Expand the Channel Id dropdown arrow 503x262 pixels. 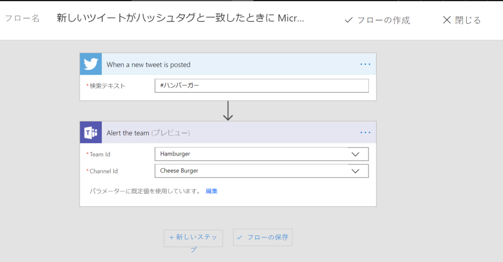point(356,171)
